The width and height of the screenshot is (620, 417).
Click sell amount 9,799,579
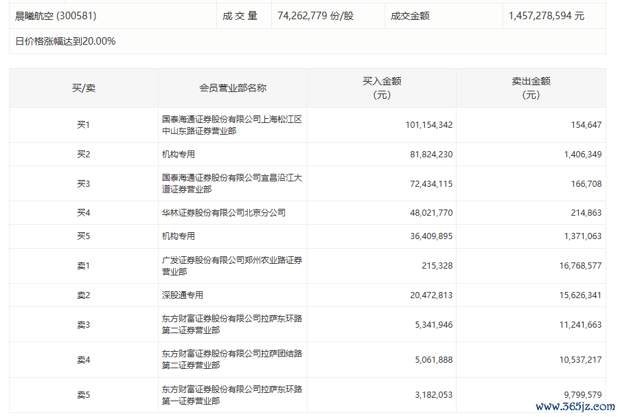click(583, 395)
